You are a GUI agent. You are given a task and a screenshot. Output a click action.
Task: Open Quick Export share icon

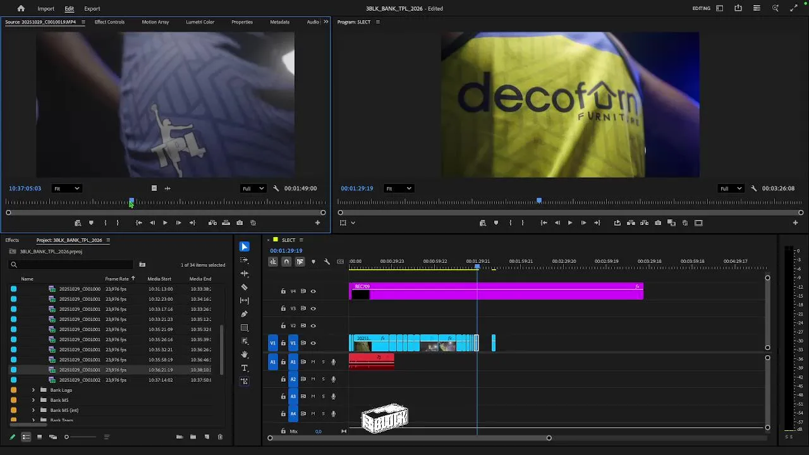coord(738,8)
